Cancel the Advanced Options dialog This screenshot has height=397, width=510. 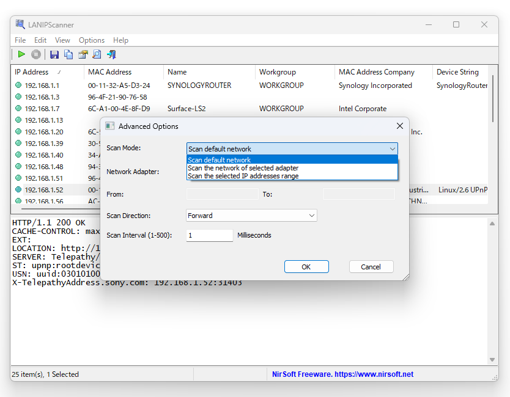point(371,267)
